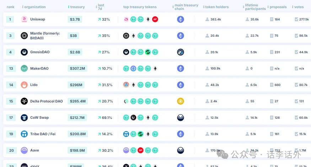Click the Ethereum chain icon in Uniswap row
This screenshot has height=167, width=311.
(x=181, y=19)
